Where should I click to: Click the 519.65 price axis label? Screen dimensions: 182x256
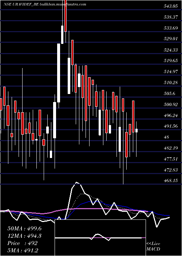[170, 61]
